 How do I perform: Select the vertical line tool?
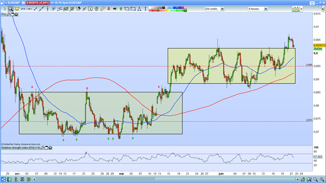47,9
